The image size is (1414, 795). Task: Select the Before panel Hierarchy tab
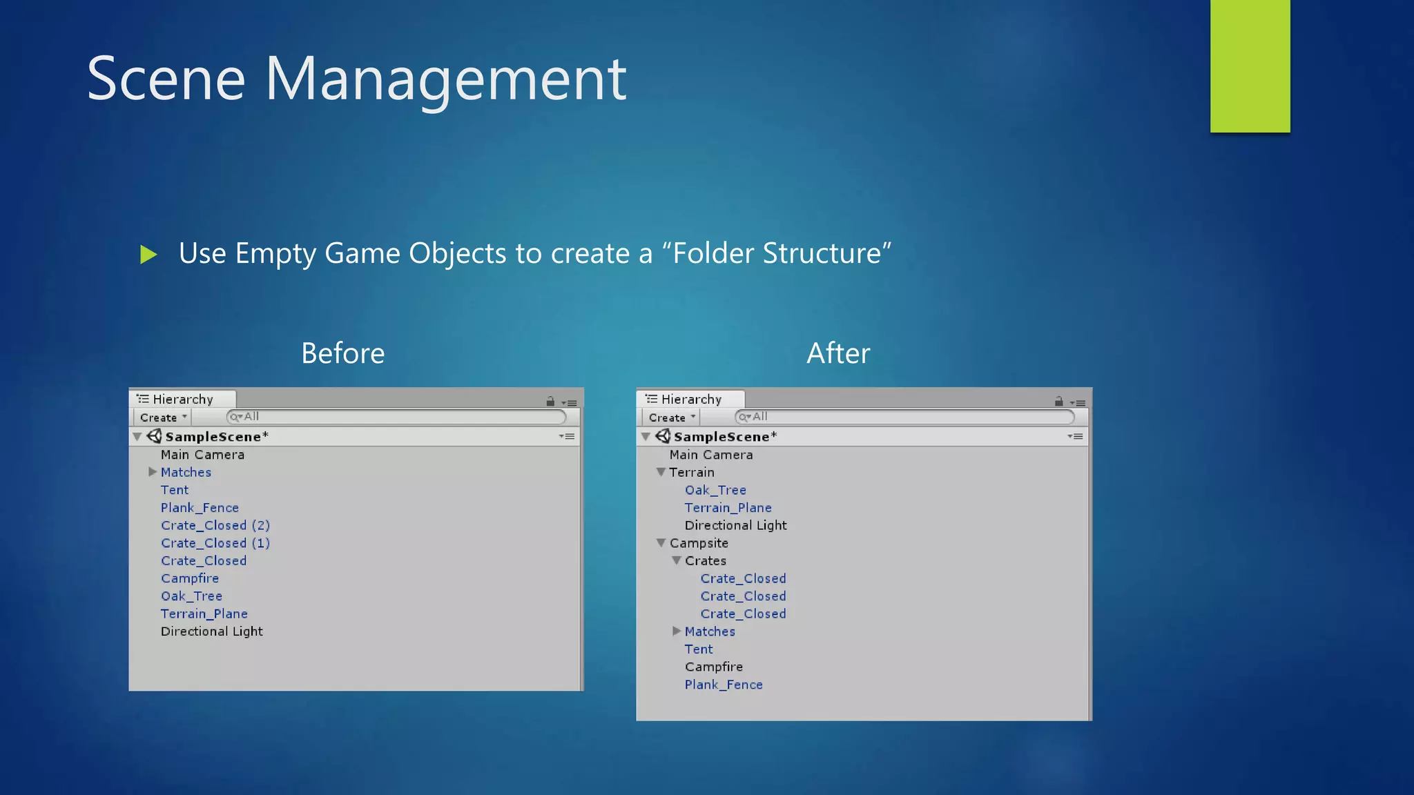click(x=182, y=399)
